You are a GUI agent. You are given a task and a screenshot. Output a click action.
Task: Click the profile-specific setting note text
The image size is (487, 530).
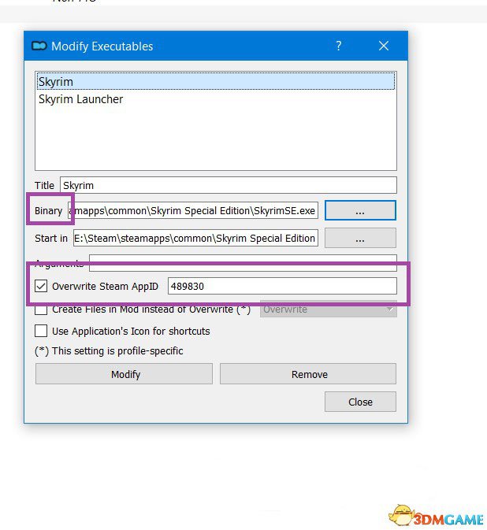(x=109, y=351)
